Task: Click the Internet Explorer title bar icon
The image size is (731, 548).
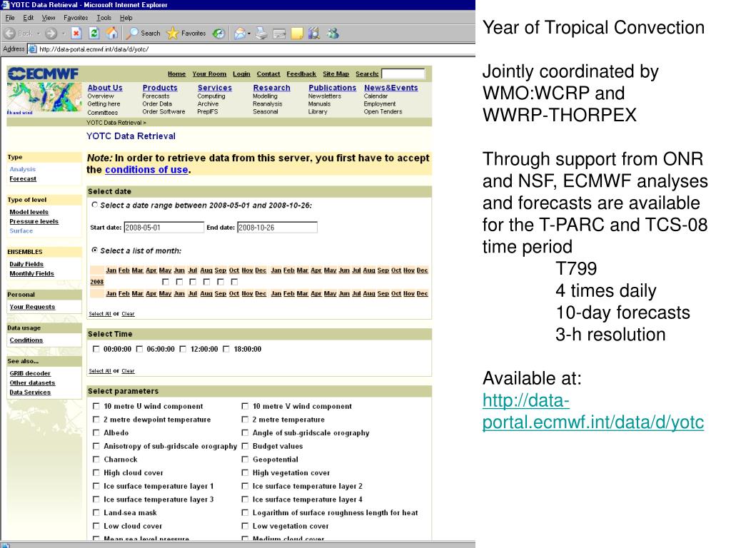Action: pos(5,5)
